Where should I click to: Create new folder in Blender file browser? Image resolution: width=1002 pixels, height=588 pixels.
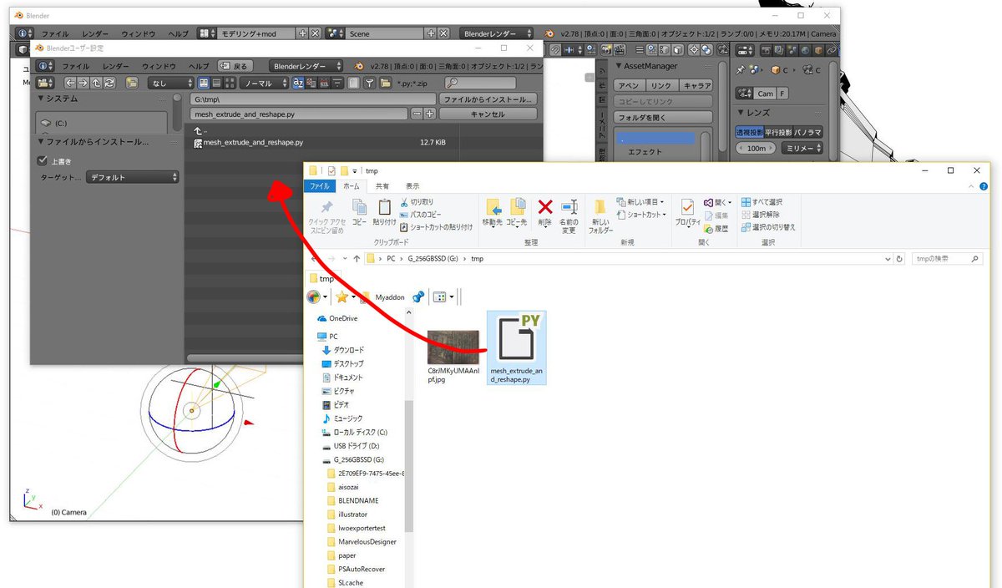tap(132, 83)
